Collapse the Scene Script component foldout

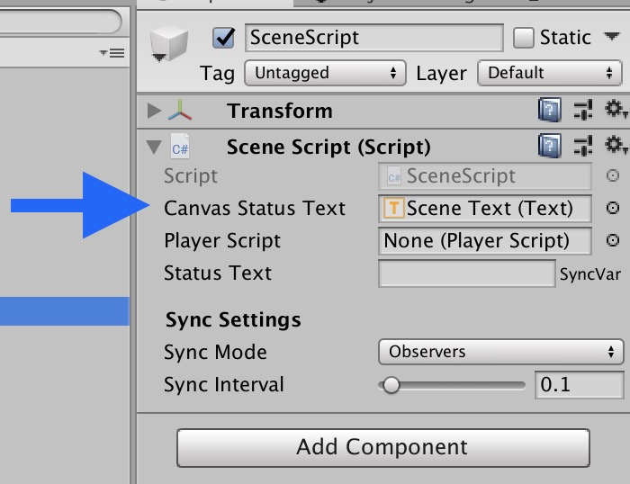(154, 147)
